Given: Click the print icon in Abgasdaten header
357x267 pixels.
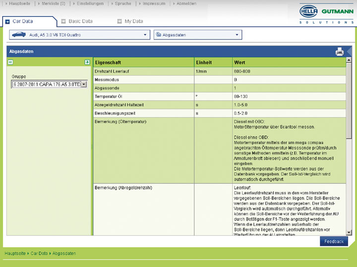Looking at the screenshot, I should pos(339,51).
